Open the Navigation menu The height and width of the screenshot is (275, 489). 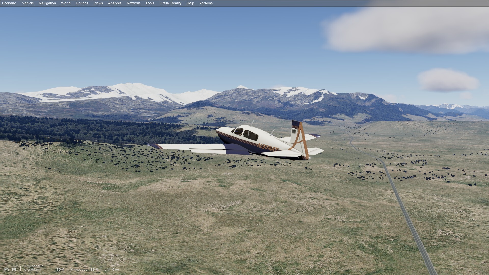coord(47,3)
